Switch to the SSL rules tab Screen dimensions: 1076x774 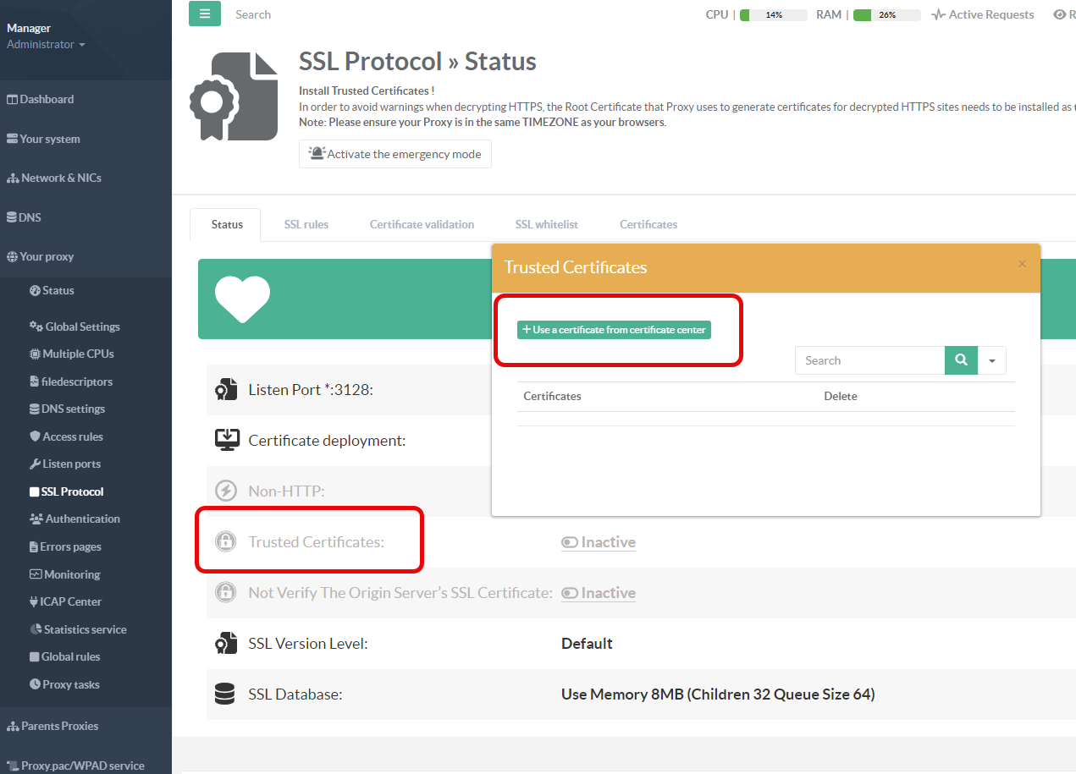pos(306,224)
